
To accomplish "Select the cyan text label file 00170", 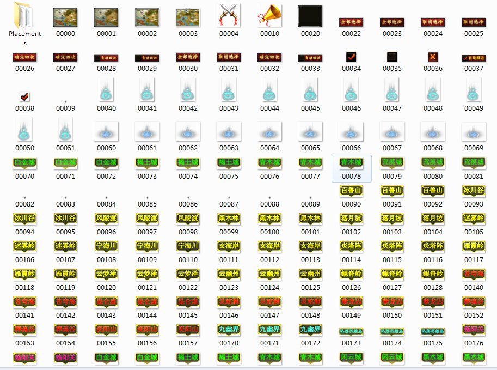I will tap(229, 330).
